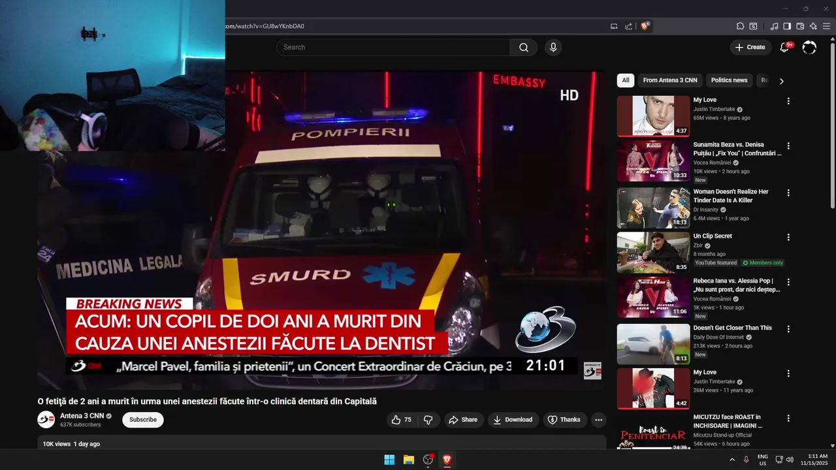Open the MICUTZU face ROAST video title

(x=727, y=421)
